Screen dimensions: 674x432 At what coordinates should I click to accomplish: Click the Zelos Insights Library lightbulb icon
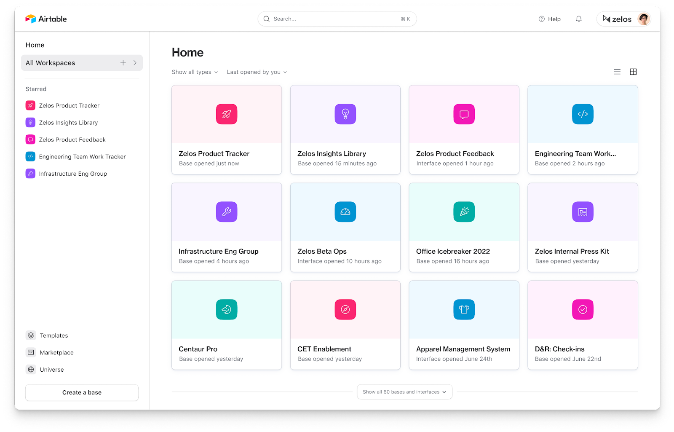point(345,114)
